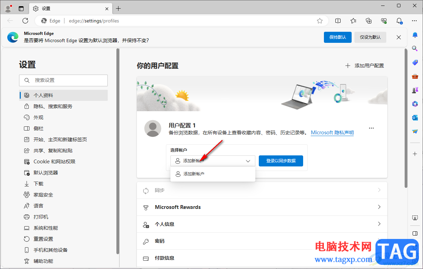The height and width of the screenshot is (269, 423).
Task: Click the settings sidebar scrollbar
Action: click(118, 151)
